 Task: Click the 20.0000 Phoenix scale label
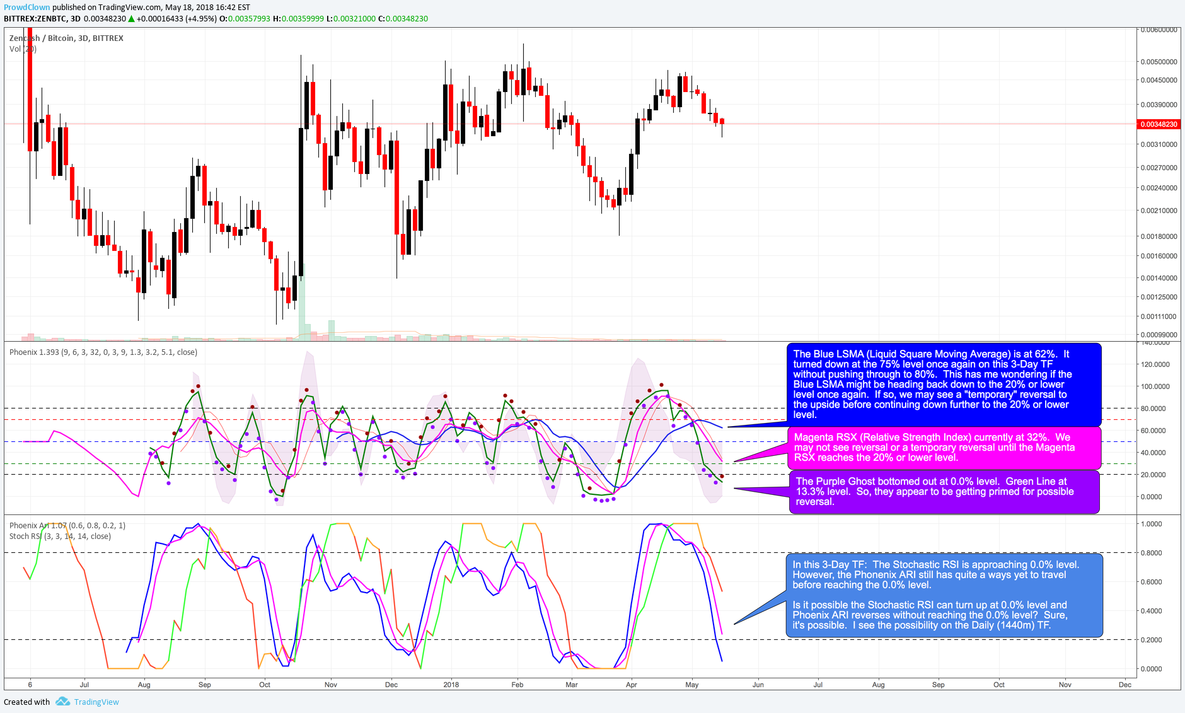tap(1155, 475)
